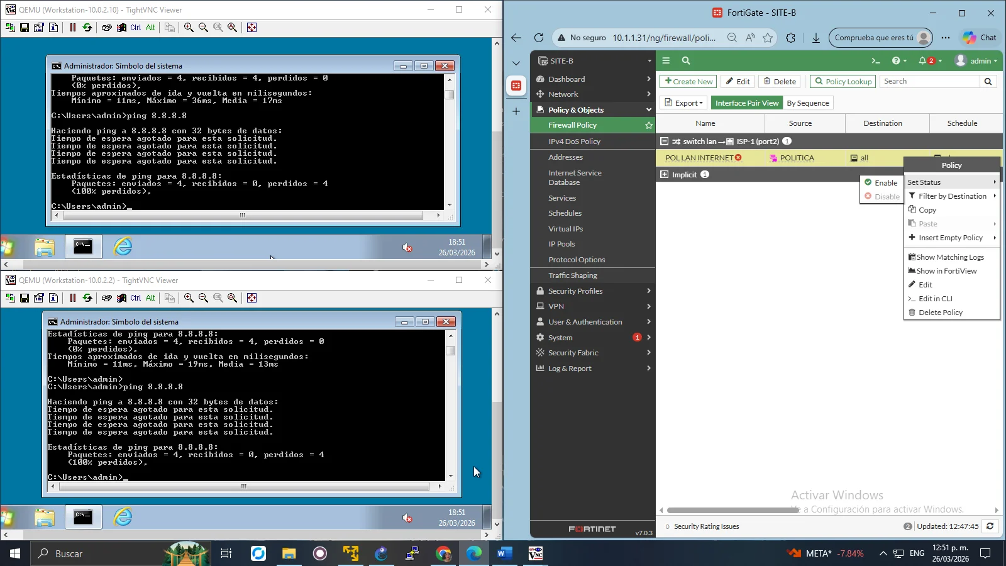Click the policy table horizontal scrollbar
The height and width of the screenshot is (566, 1006).
pos(732,510)
